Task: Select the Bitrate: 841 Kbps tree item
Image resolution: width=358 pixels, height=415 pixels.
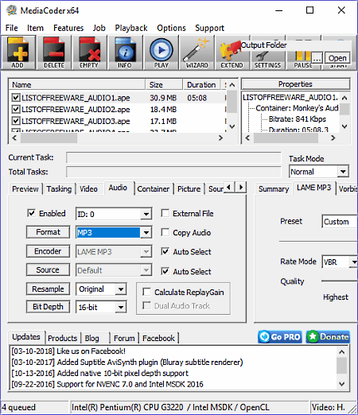Action: (297, 119)
